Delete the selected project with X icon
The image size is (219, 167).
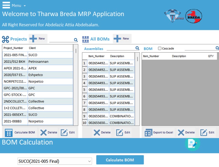tap(43, 133)
